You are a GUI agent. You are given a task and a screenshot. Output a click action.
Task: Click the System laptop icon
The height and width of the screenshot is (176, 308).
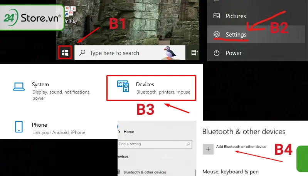click(x=19, y=87)
